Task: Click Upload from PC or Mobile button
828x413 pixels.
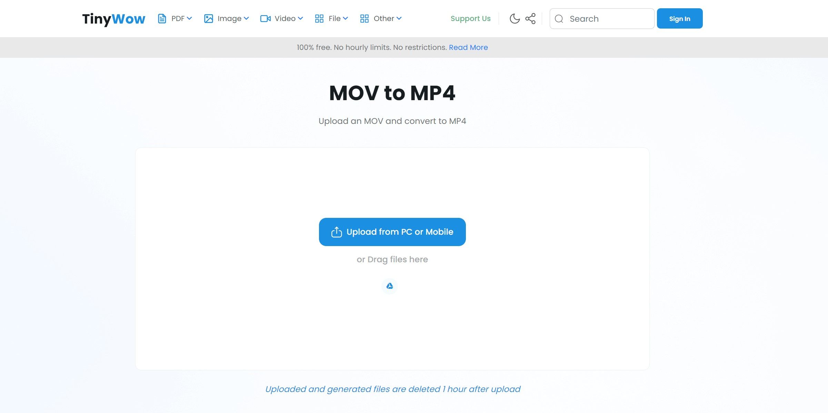Action: [392, 232]
